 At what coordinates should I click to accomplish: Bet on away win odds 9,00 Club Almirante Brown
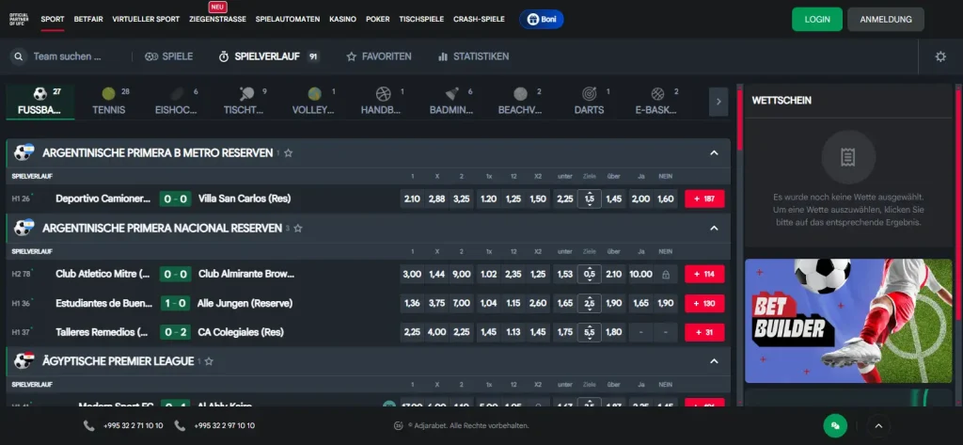tap(461, 274)
